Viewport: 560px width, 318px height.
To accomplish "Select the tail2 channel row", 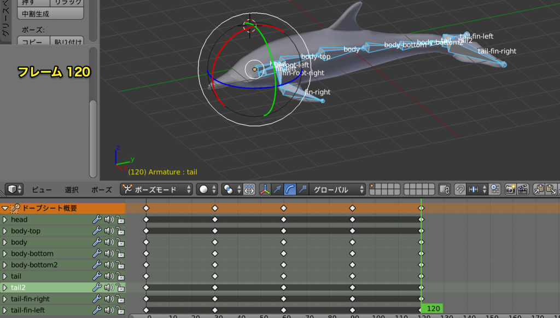I will [x=62, y=287].
